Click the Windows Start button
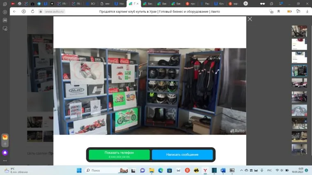Image resolution: width=312 pixels, height=175 pixels. click(x=79, y=170)
